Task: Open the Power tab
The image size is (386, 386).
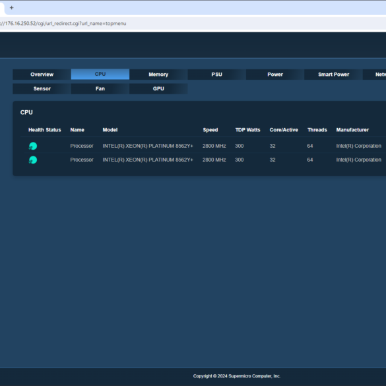Action: (275, 75)
